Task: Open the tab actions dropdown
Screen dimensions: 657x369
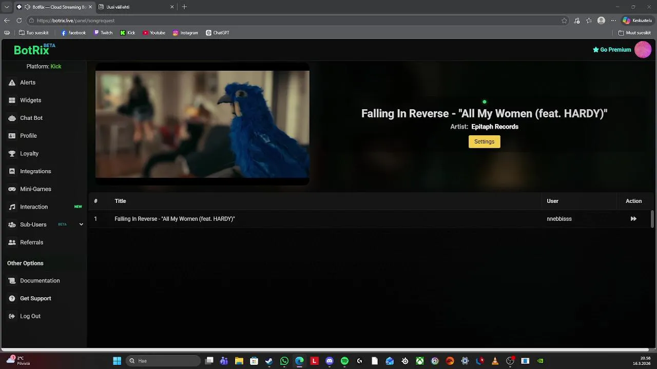Action: click(x=7, y=7)
